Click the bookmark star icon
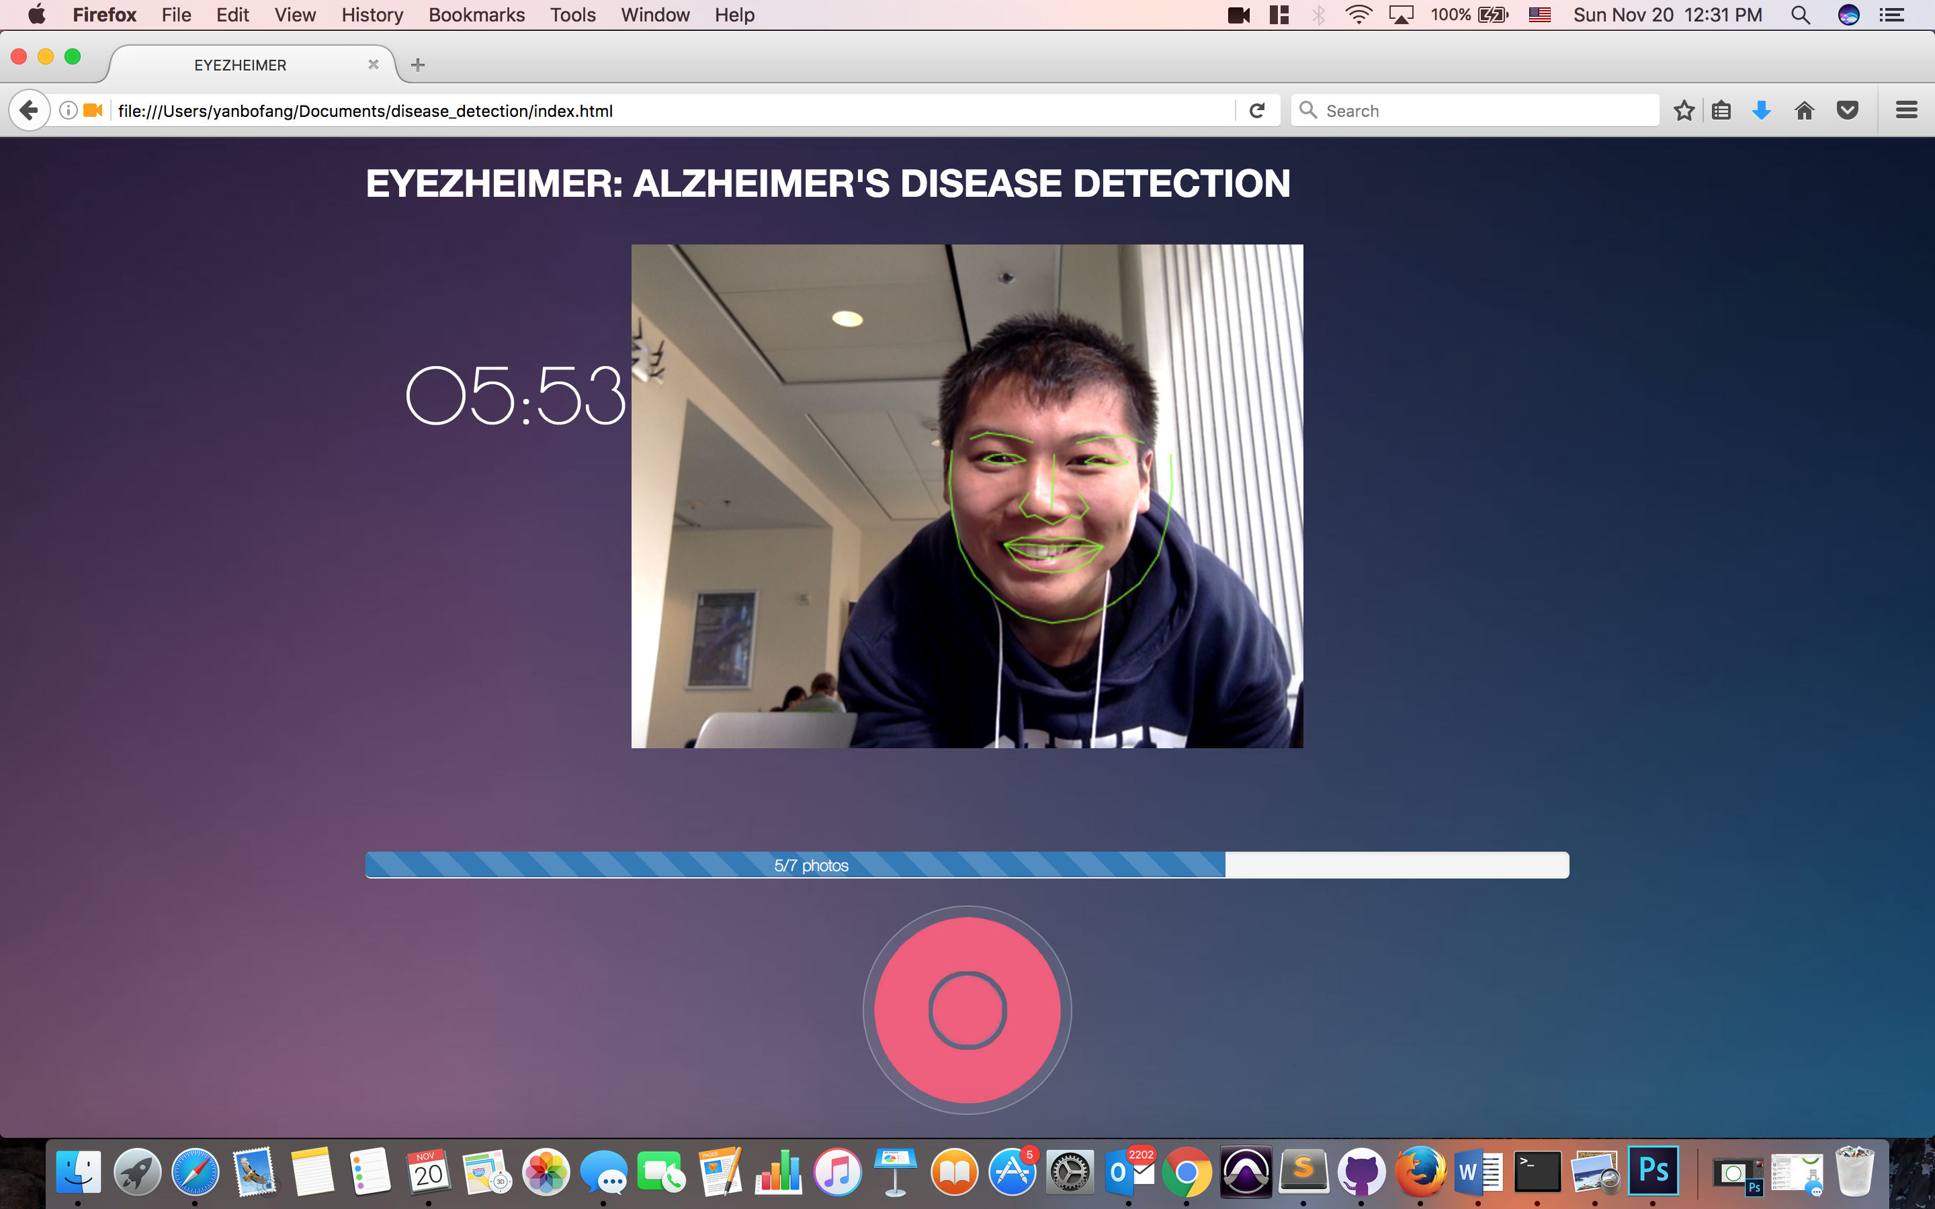The width and height of the screenshot is (1935, 1209). pyautogui.click(x=1684, y=110)
